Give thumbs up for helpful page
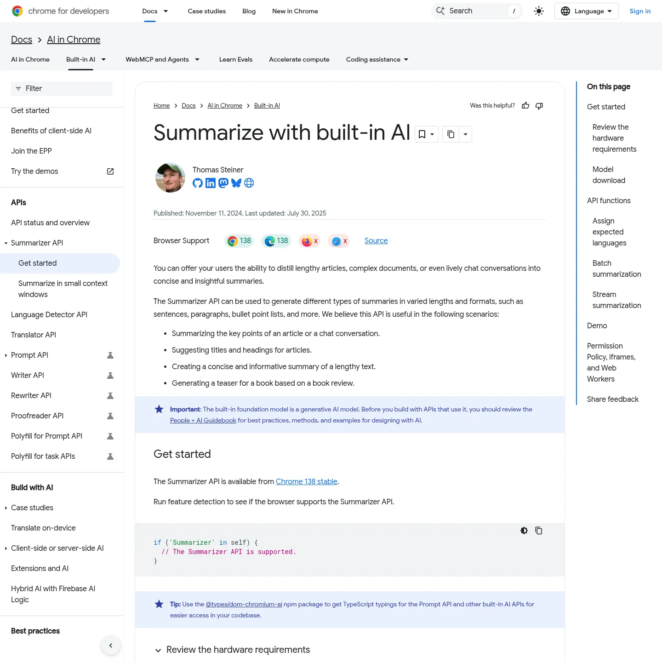 [525, 106]
